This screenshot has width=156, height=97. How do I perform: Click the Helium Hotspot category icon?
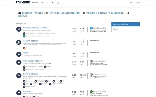(x=19, y=42)
